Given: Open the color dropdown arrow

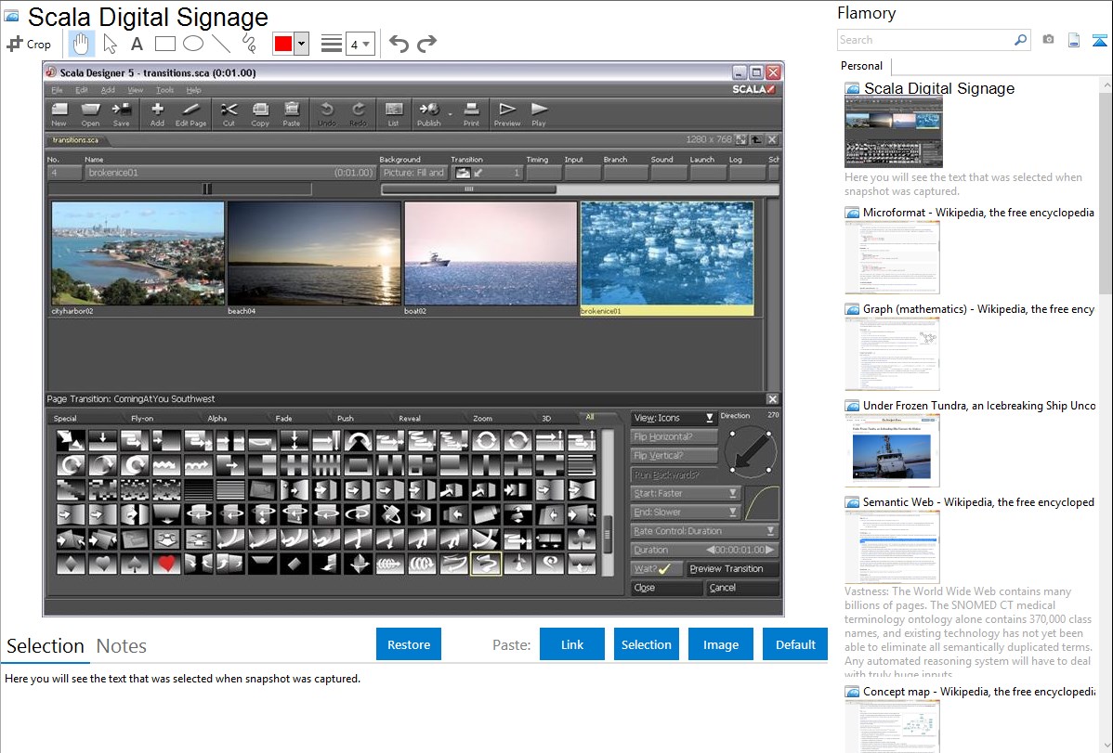Looking at the screenshot, I should pyautogui.click(x=301, y=44).
